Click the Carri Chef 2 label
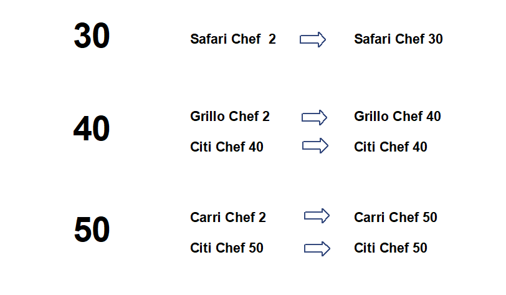The width and height of the screenshot is (506, 295). click(228, 218)
